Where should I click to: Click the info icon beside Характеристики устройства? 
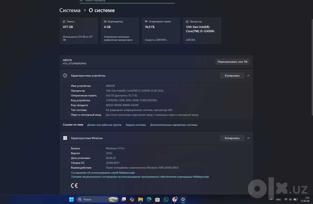click(65, 75)
